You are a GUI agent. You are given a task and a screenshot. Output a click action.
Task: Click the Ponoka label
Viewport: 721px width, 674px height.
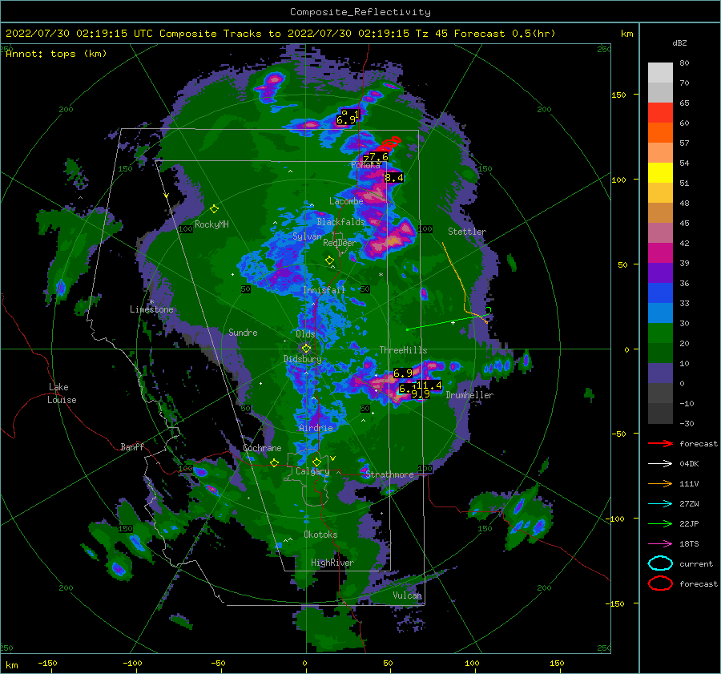pyautogui.click(x=365, y=165)
